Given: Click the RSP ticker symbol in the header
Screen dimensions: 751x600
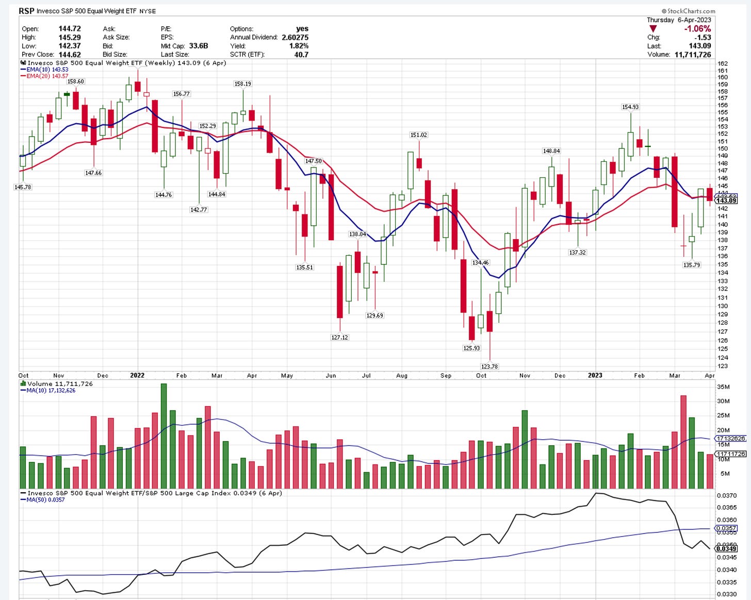Looking at the screenshot, I should pos(27,11).
